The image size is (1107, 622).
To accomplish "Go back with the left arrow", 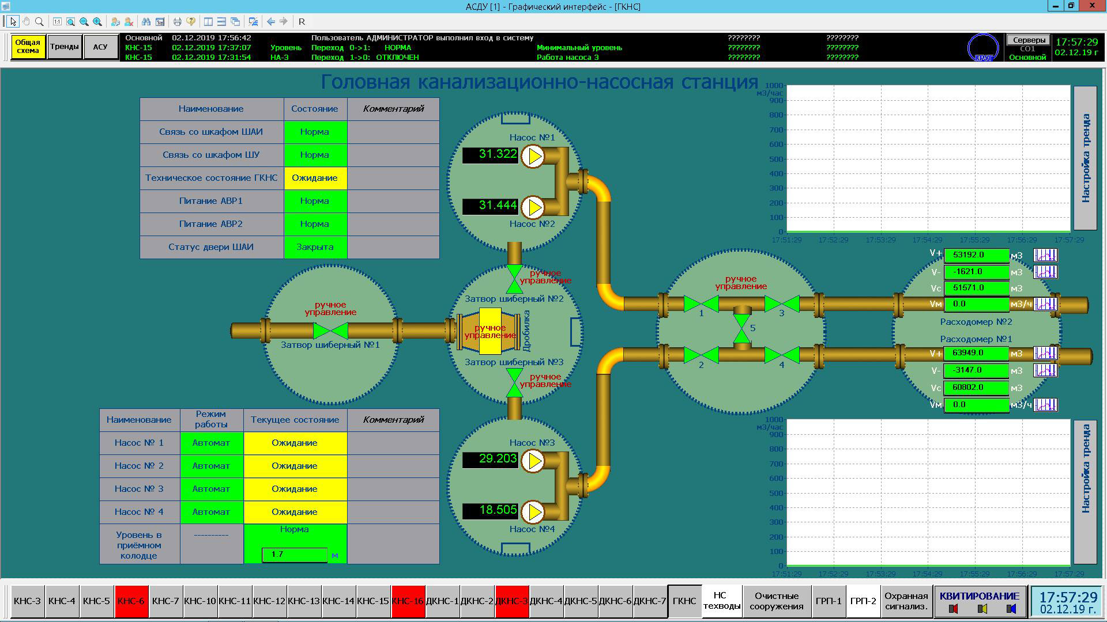I will [x=270, y=21].
